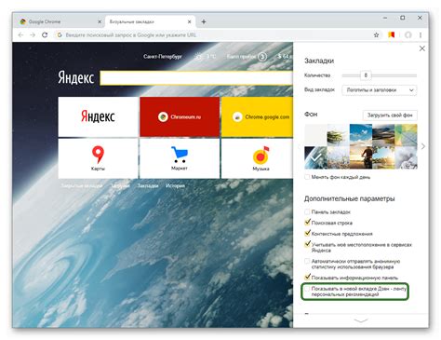Choose the blue sky bird background thumbnail
Viewport: 441px width, 340px height.
(x=361, y=135)
